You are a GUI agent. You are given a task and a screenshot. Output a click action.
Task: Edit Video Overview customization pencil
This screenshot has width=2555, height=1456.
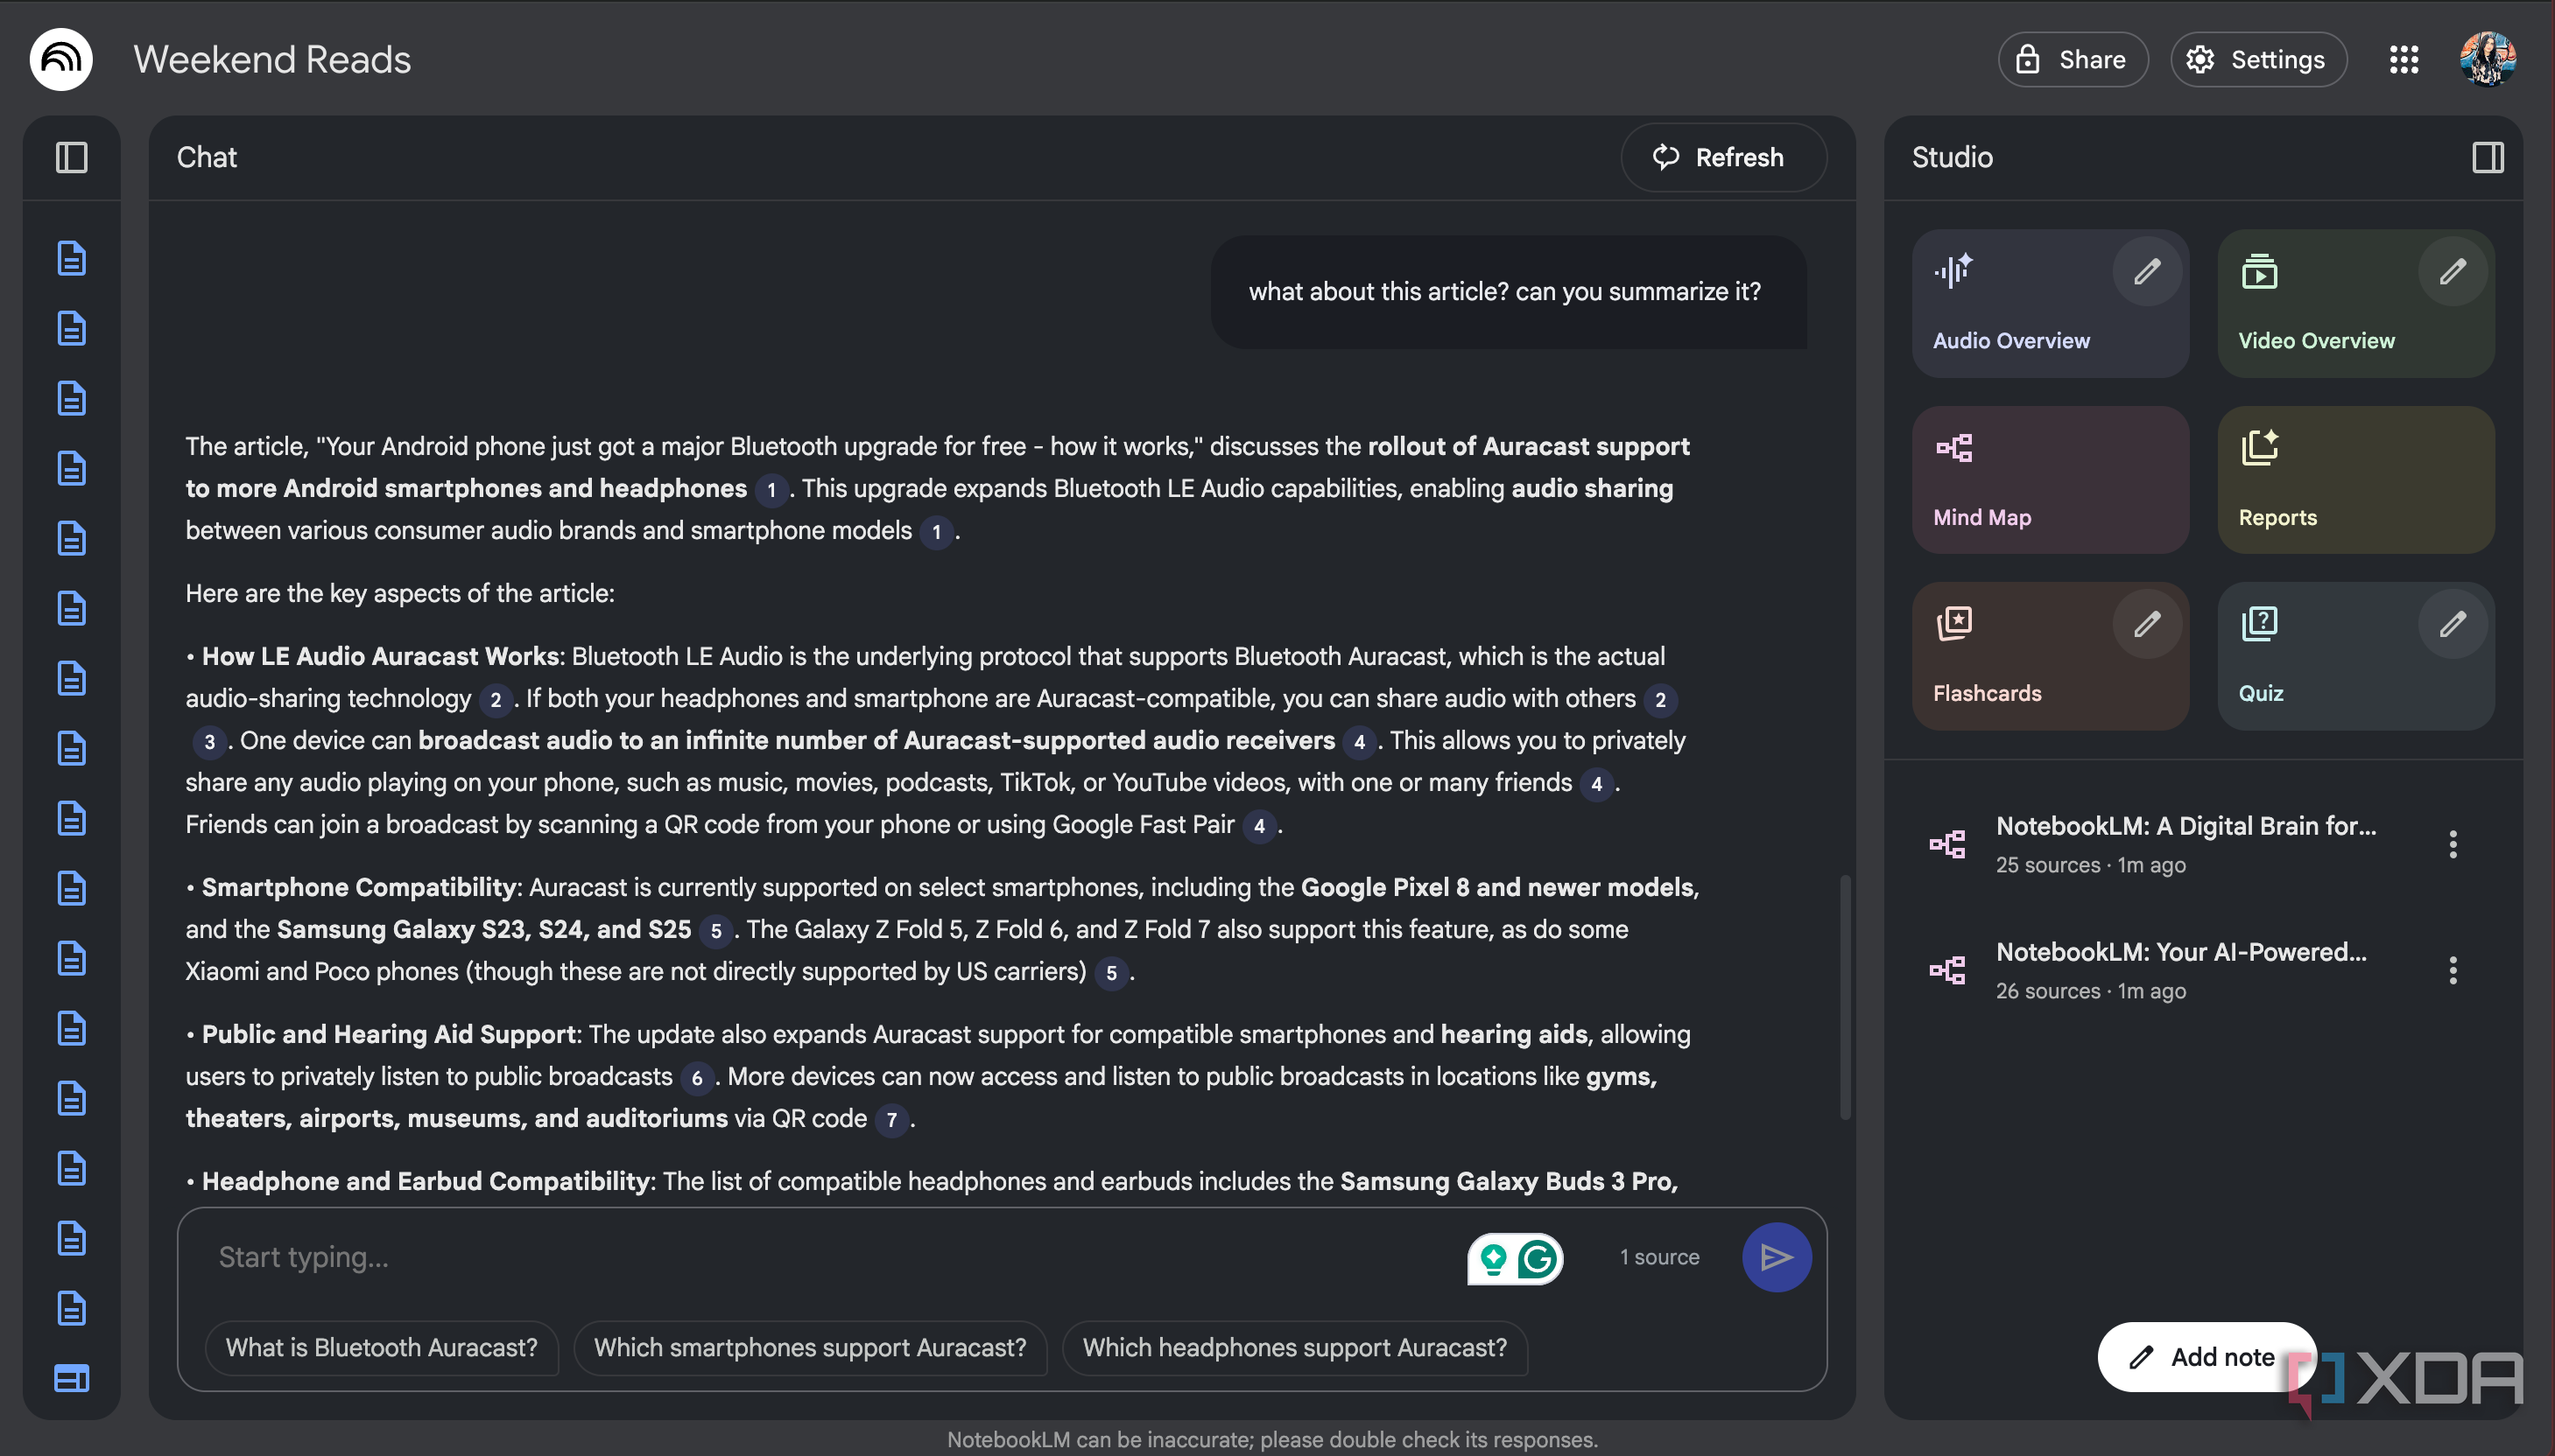point(2452,271)
